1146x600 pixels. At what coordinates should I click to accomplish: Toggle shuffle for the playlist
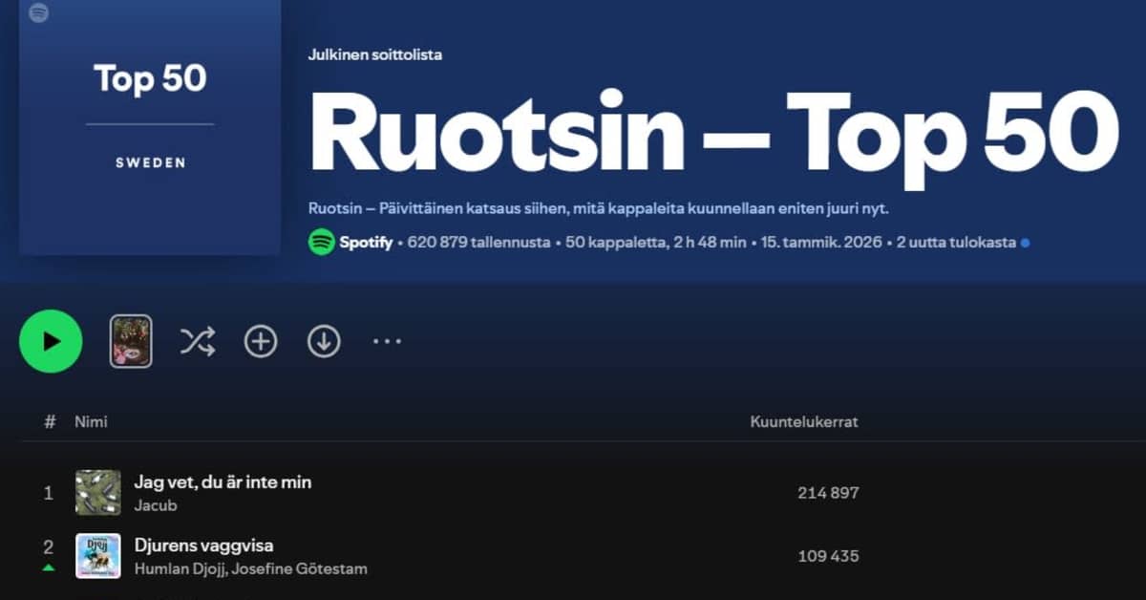click(x=198, y=341)
